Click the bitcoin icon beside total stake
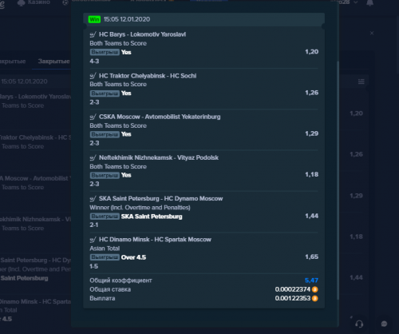The width and height of the screenshot is (399, 334). coord(314,289)
